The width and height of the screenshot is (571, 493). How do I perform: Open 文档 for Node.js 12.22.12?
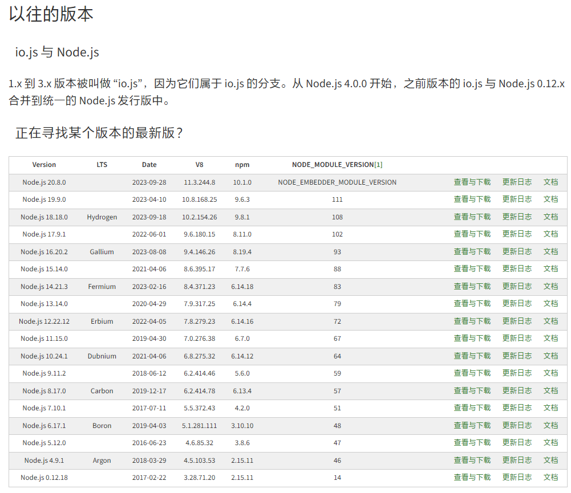tap(550, 321)
